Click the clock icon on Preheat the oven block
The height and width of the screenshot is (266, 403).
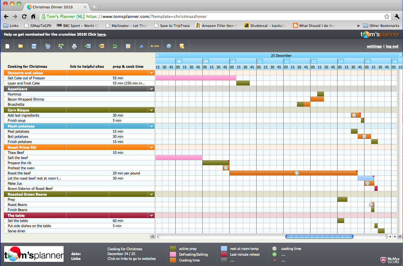click(226, 168)
